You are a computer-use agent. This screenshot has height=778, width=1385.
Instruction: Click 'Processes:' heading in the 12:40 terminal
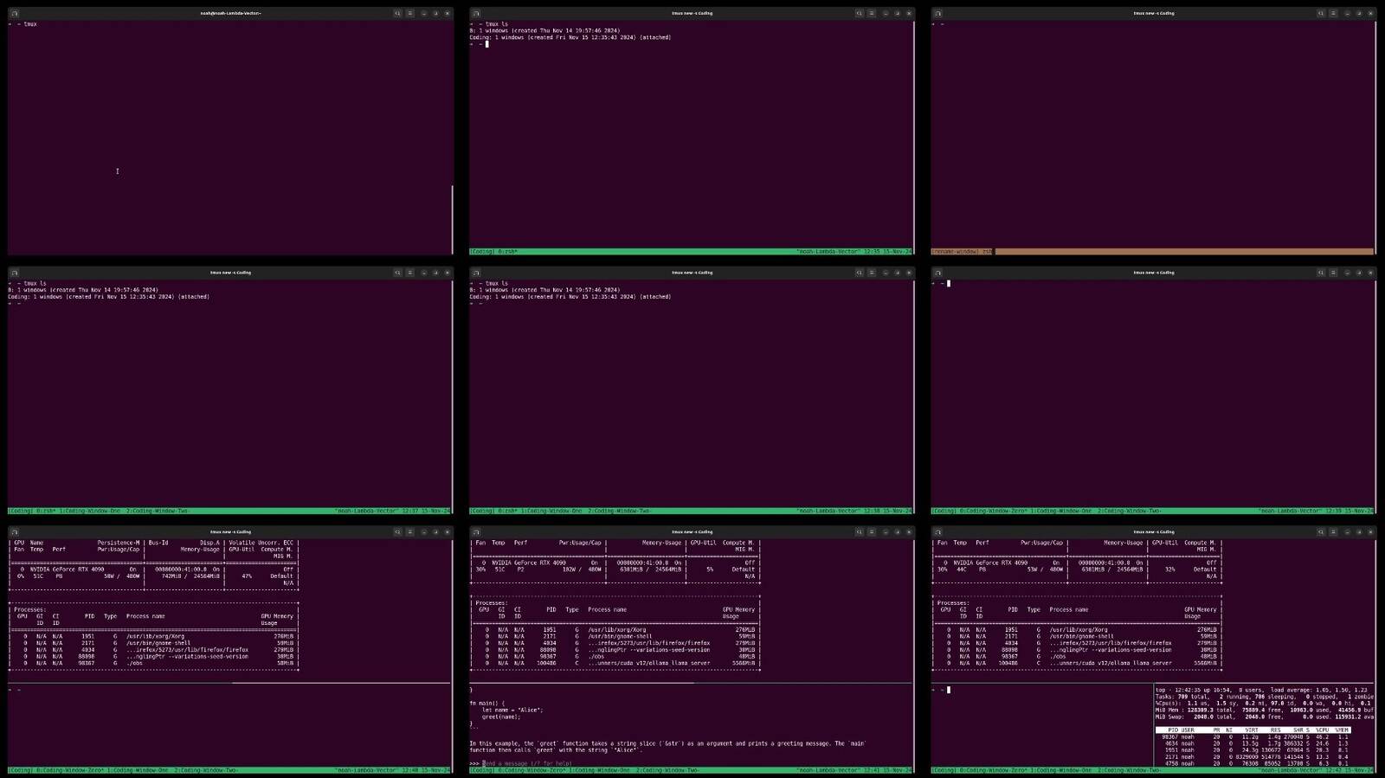pos(30,609)
